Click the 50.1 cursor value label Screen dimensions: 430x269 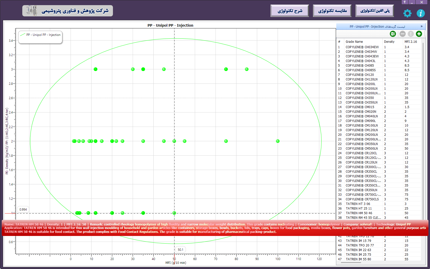tap(181, 250)
